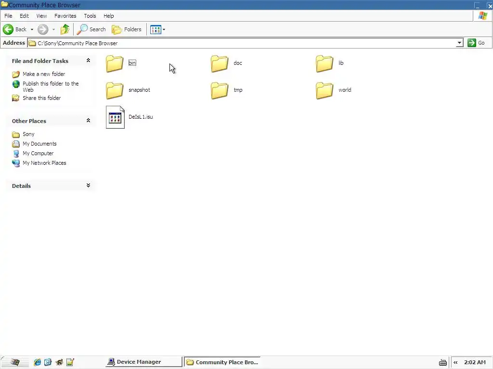The image size is (493, 369).
Task: Click the Search magnifier button
Action: pos(91,29)
